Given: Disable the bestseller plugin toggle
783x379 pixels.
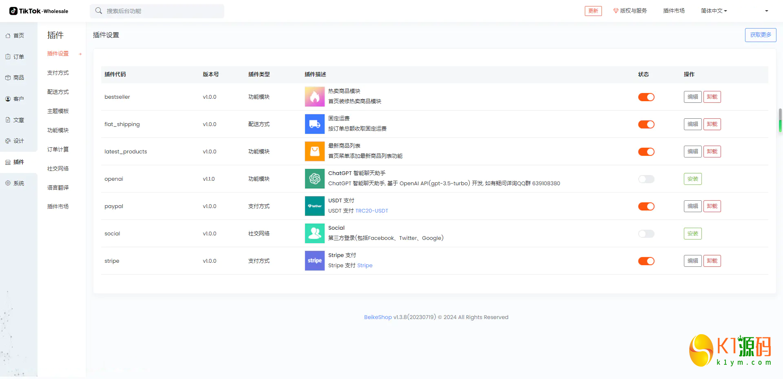Looking at the screenshot, I should coord(646,97).
